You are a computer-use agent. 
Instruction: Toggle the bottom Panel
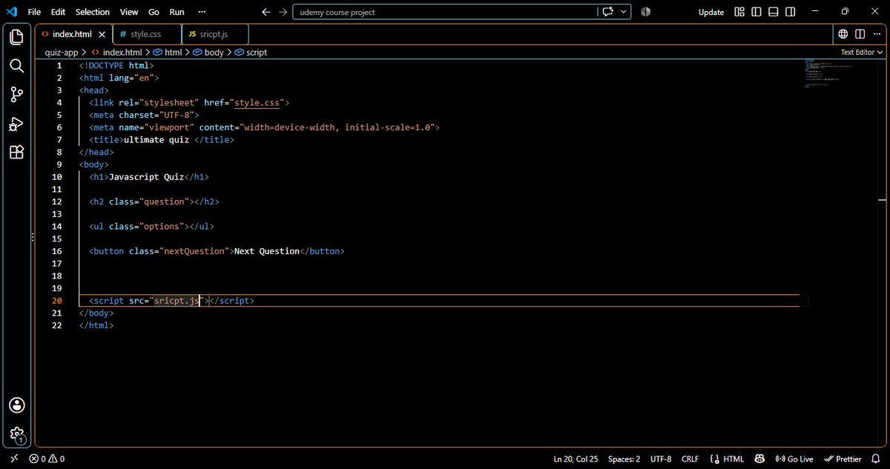[774, 12]
